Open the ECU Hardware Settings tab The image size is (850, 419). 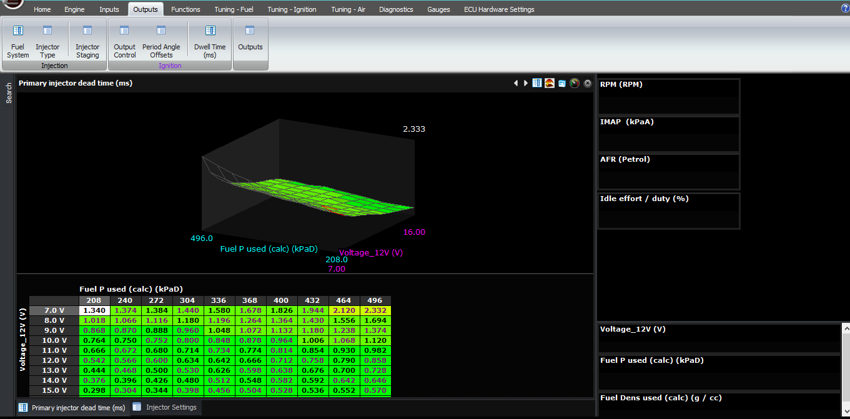click(x=499, y=9)
